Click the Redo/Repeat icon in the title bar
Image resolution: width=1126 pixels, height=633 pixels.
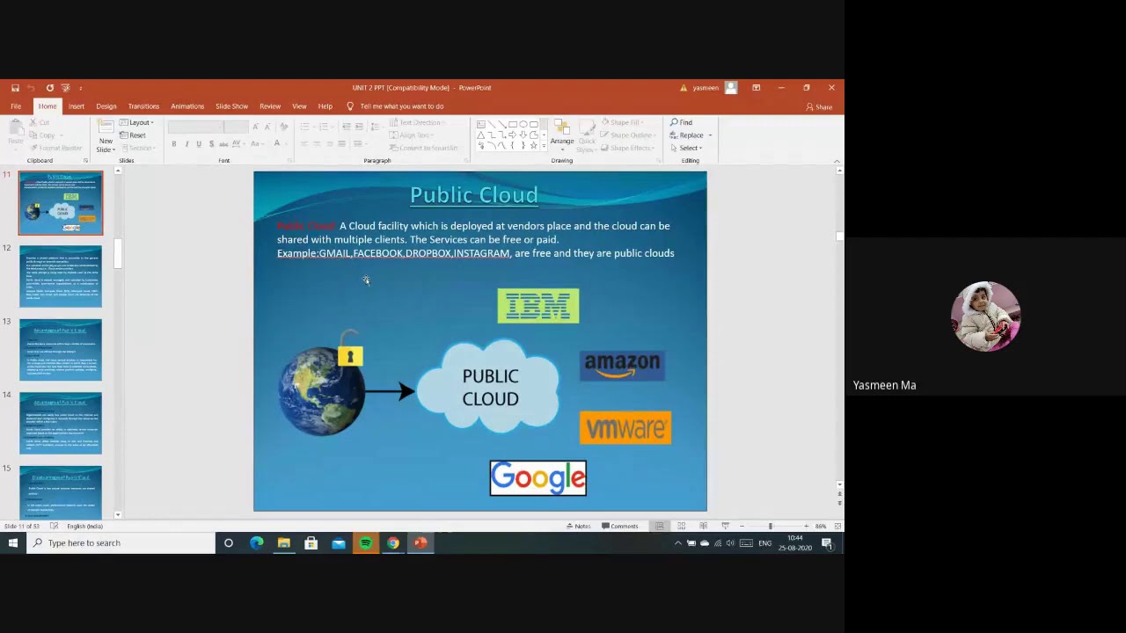point(49,88)
